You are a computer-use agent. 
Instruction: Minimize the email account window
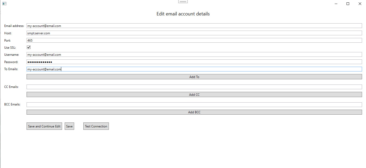pos(336,4)
